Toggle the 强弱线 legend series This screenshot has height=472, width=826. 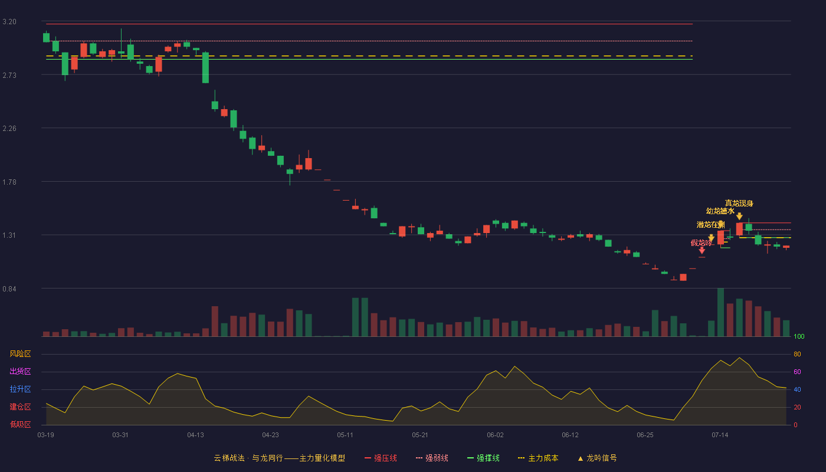[x=432, y=458]
